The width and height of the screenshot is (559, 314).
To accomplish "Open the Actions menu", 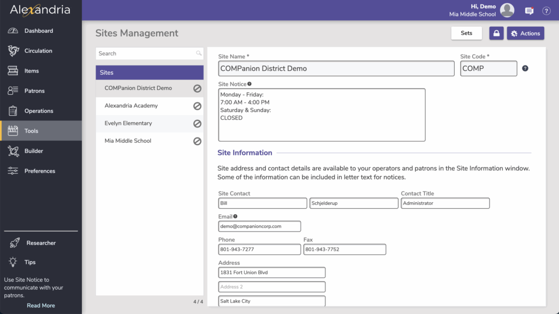I will pos(526,33).
